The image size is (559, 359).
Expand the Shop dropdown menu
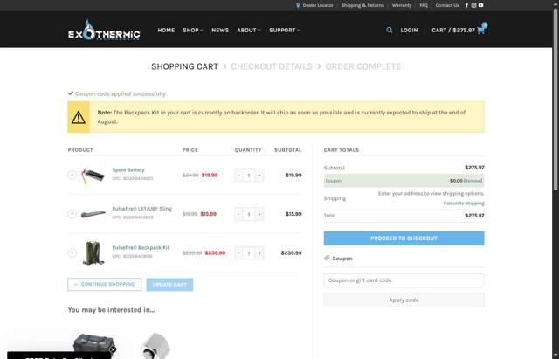pos(193,31)
